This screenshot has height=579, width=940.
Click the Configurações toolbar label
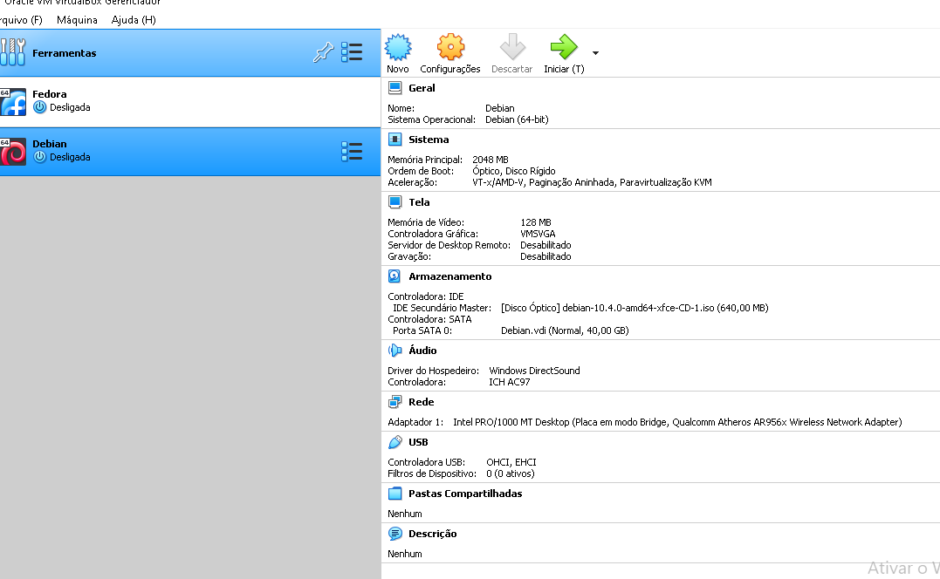click(450, 69)
